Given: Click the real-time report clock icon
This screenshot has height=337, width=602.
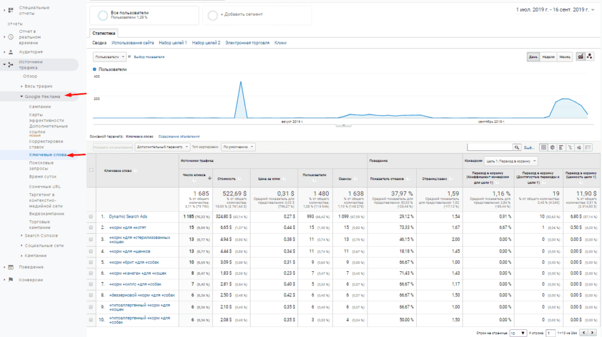Looking at the screenshot, I should tap(10, 36).
